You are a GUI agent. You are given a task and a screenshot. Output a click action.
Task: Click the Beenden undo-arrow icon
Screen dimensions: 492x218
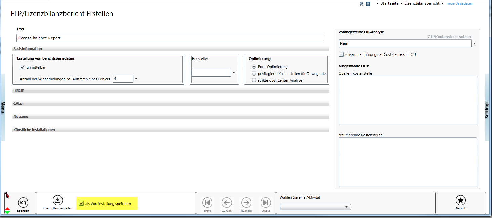(23, 203)
